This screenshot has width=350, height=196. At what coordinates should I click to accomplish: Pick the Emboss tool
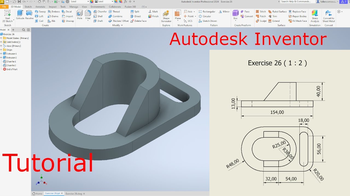[54, 12]
